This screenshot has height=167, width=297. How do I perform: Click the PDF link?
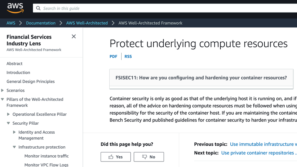tap(113, 56)
